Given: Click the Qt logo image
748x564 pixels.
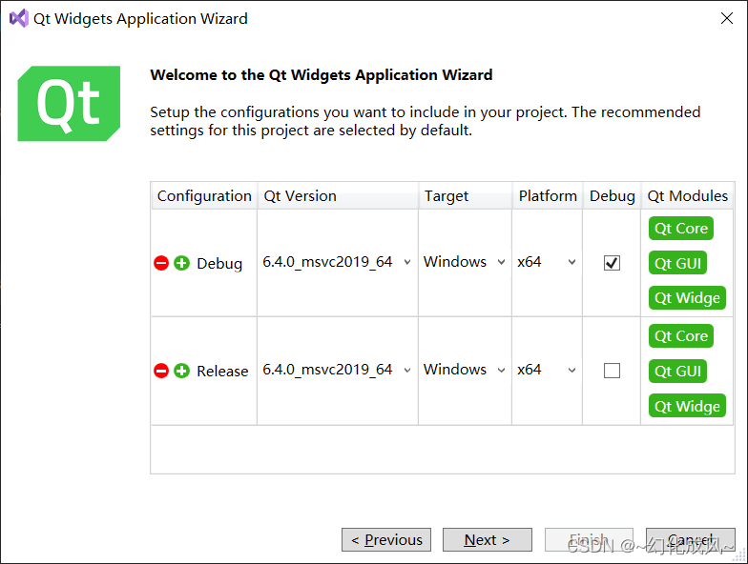Looking at the screenshot, I should [69, 103].
